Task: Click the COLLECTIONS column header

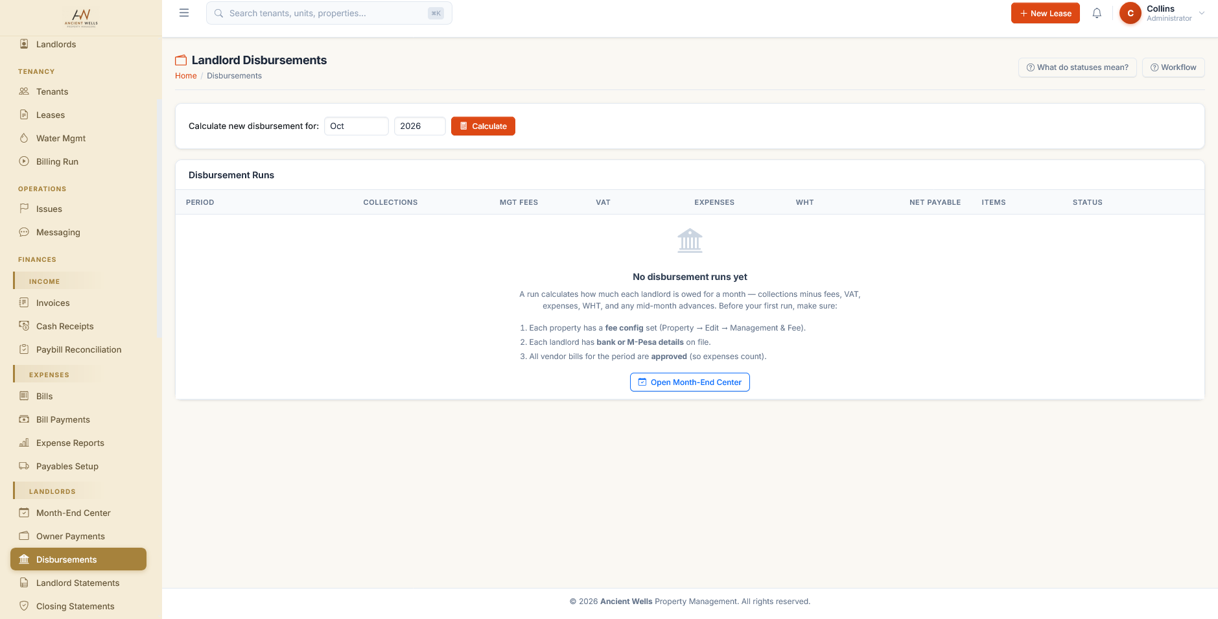Action: [390, 202]
